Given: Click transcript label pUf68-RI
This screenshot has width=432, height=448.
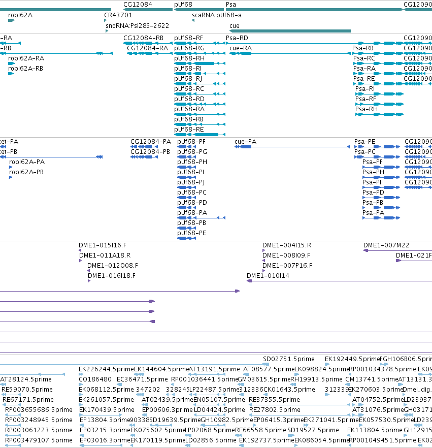Looking at the screenshot, I should pyautogui.click(x=188, y=69).
